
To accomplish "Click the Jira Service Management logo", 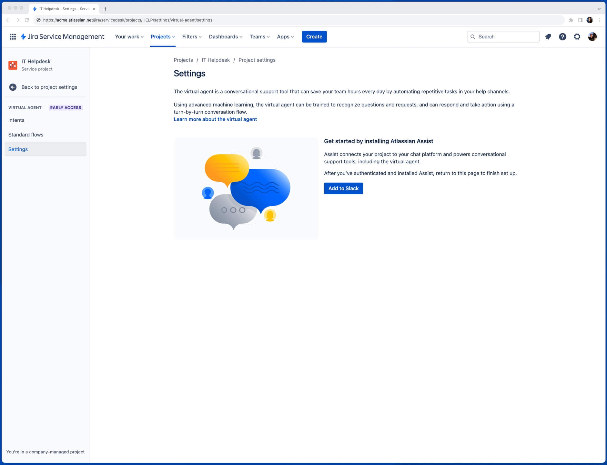I will [63, 36].
